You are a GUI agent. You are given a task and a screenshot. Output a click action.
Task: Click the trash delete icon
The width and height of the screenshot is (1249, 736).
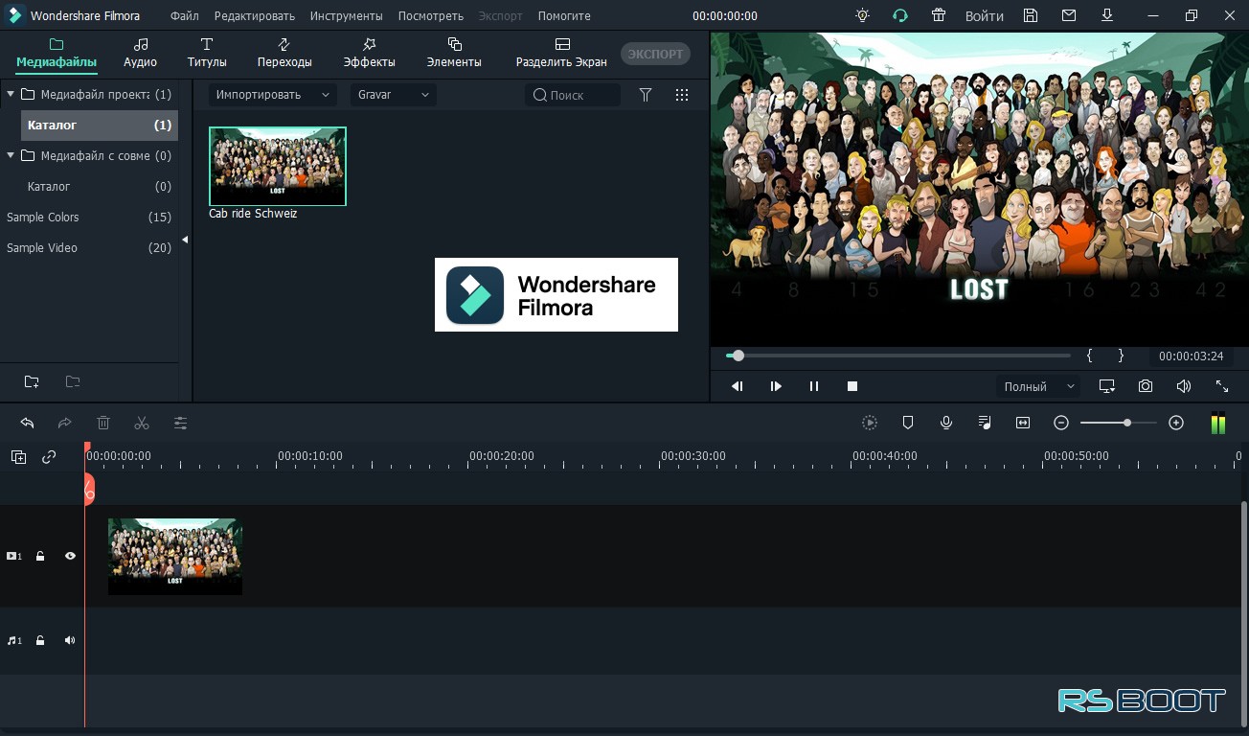coord(103,423)
